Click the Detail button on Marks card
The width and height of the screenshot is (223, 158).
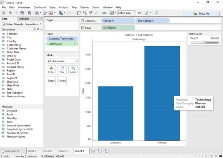click(51, 81)
